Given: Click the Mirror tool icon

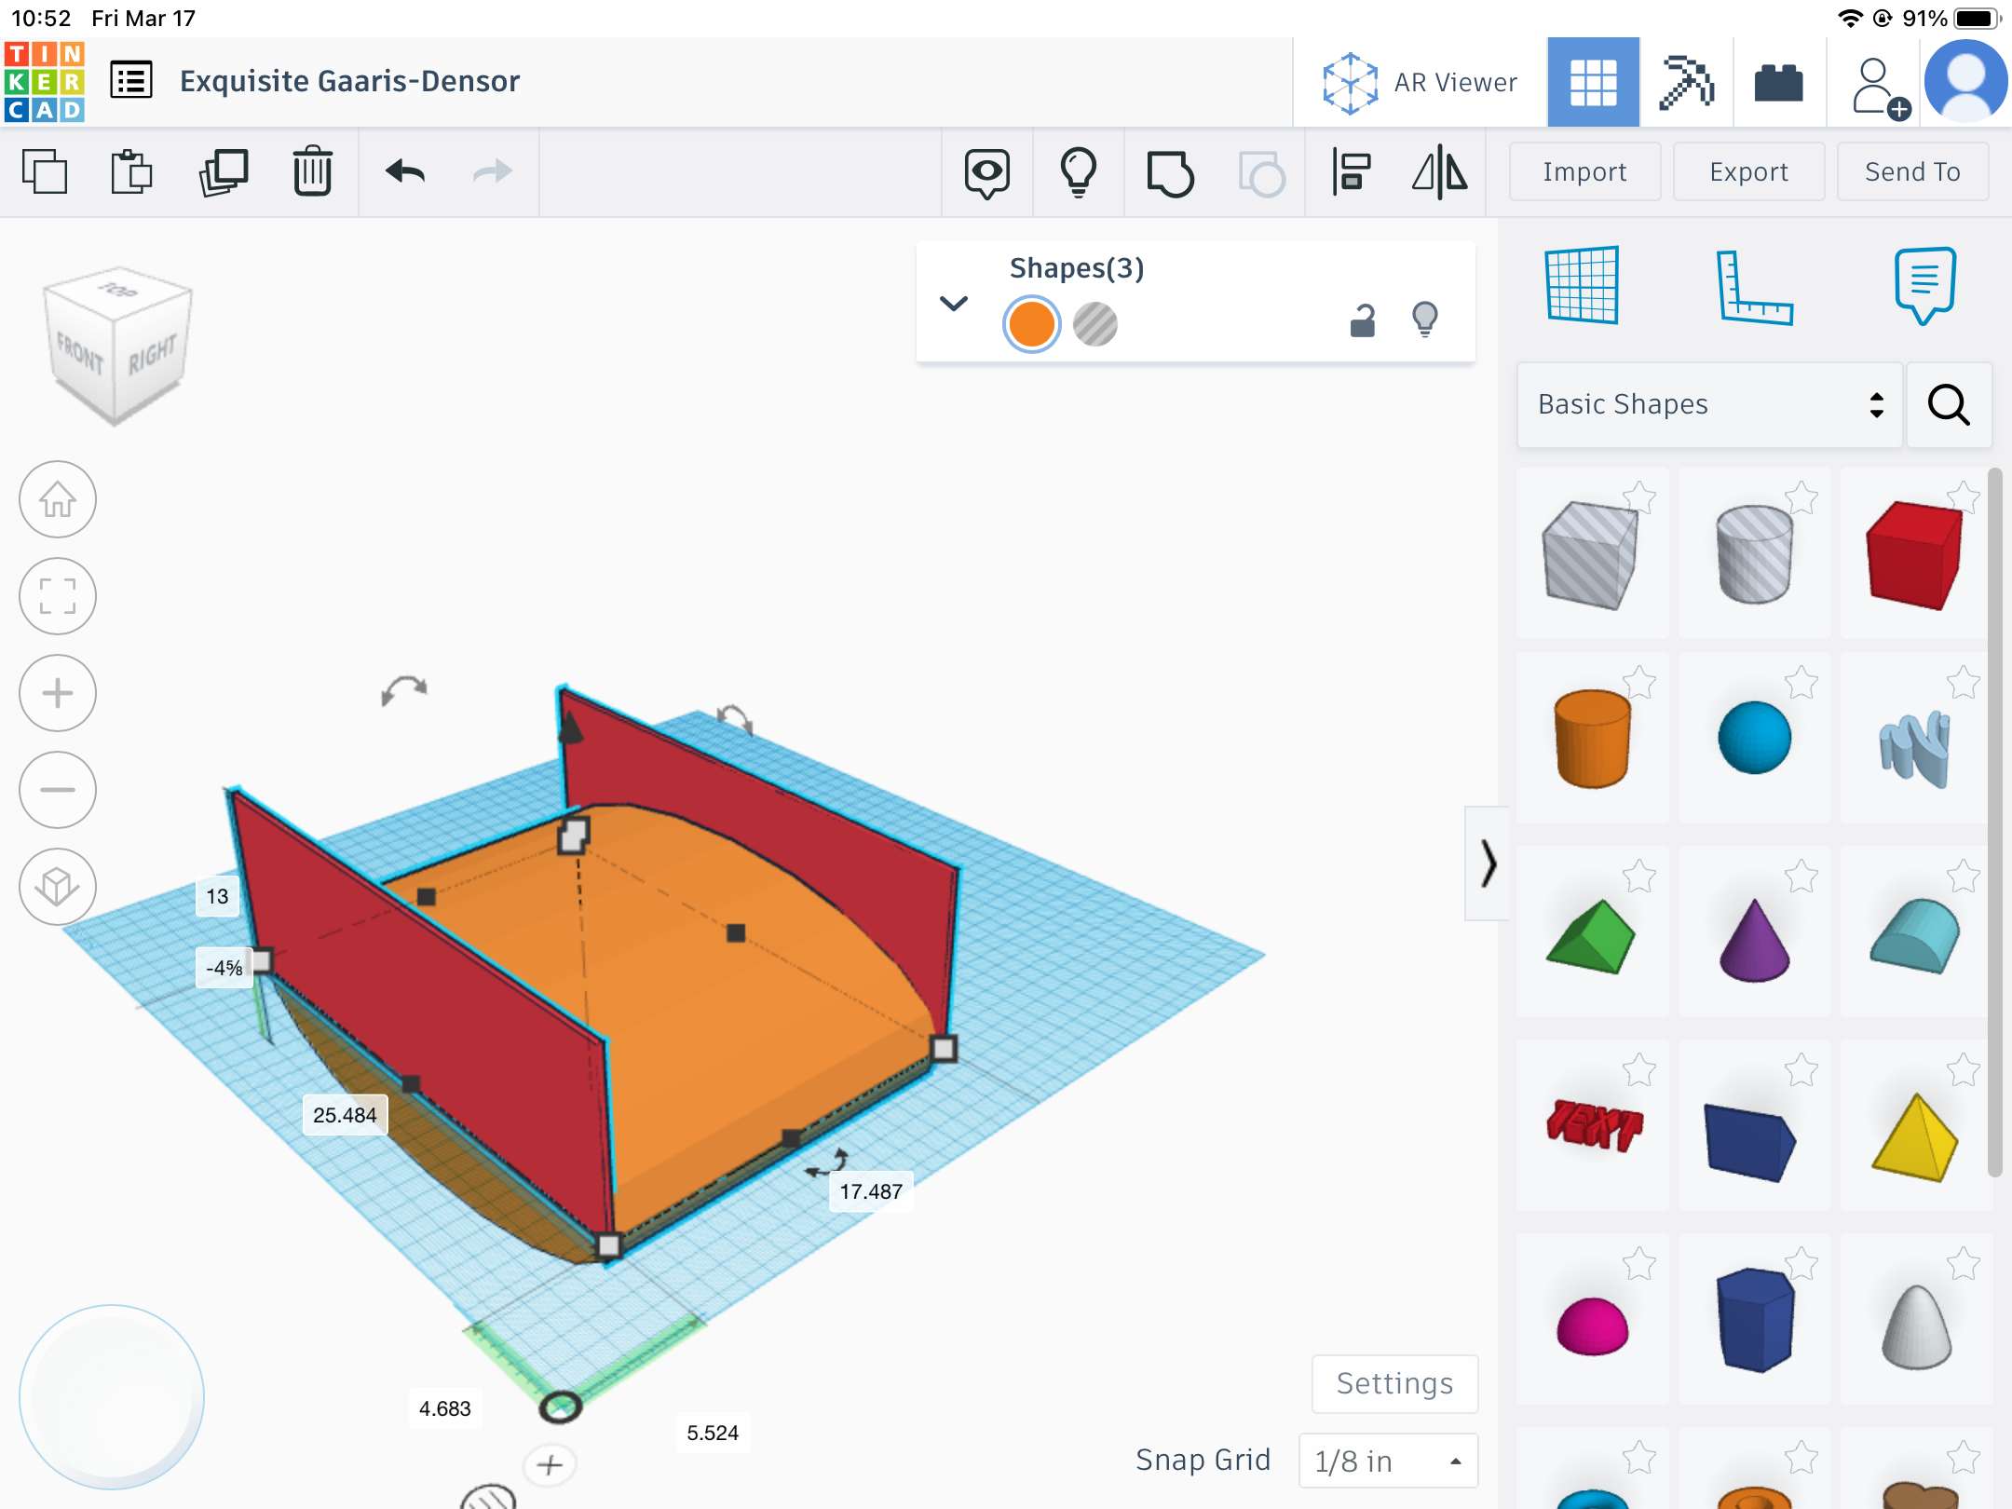Looking at the screenshot, I should tap(1439, 172).
